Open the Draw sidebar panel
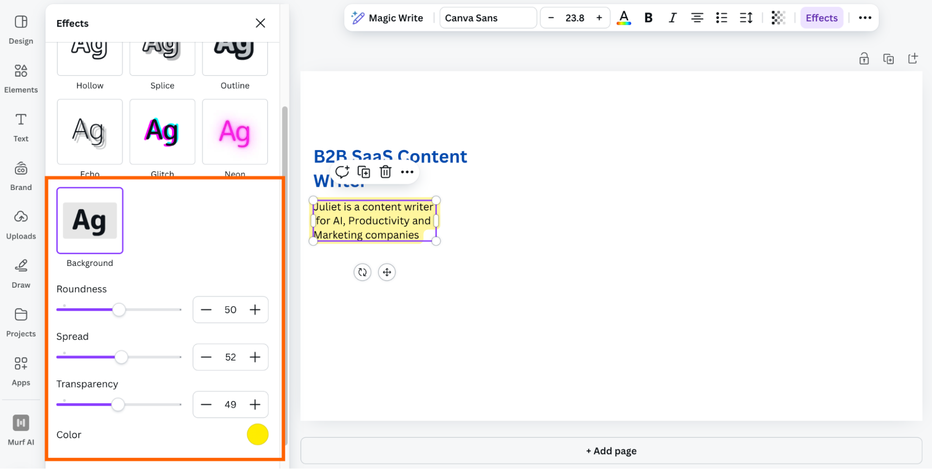932x469 pixels. 21,274
